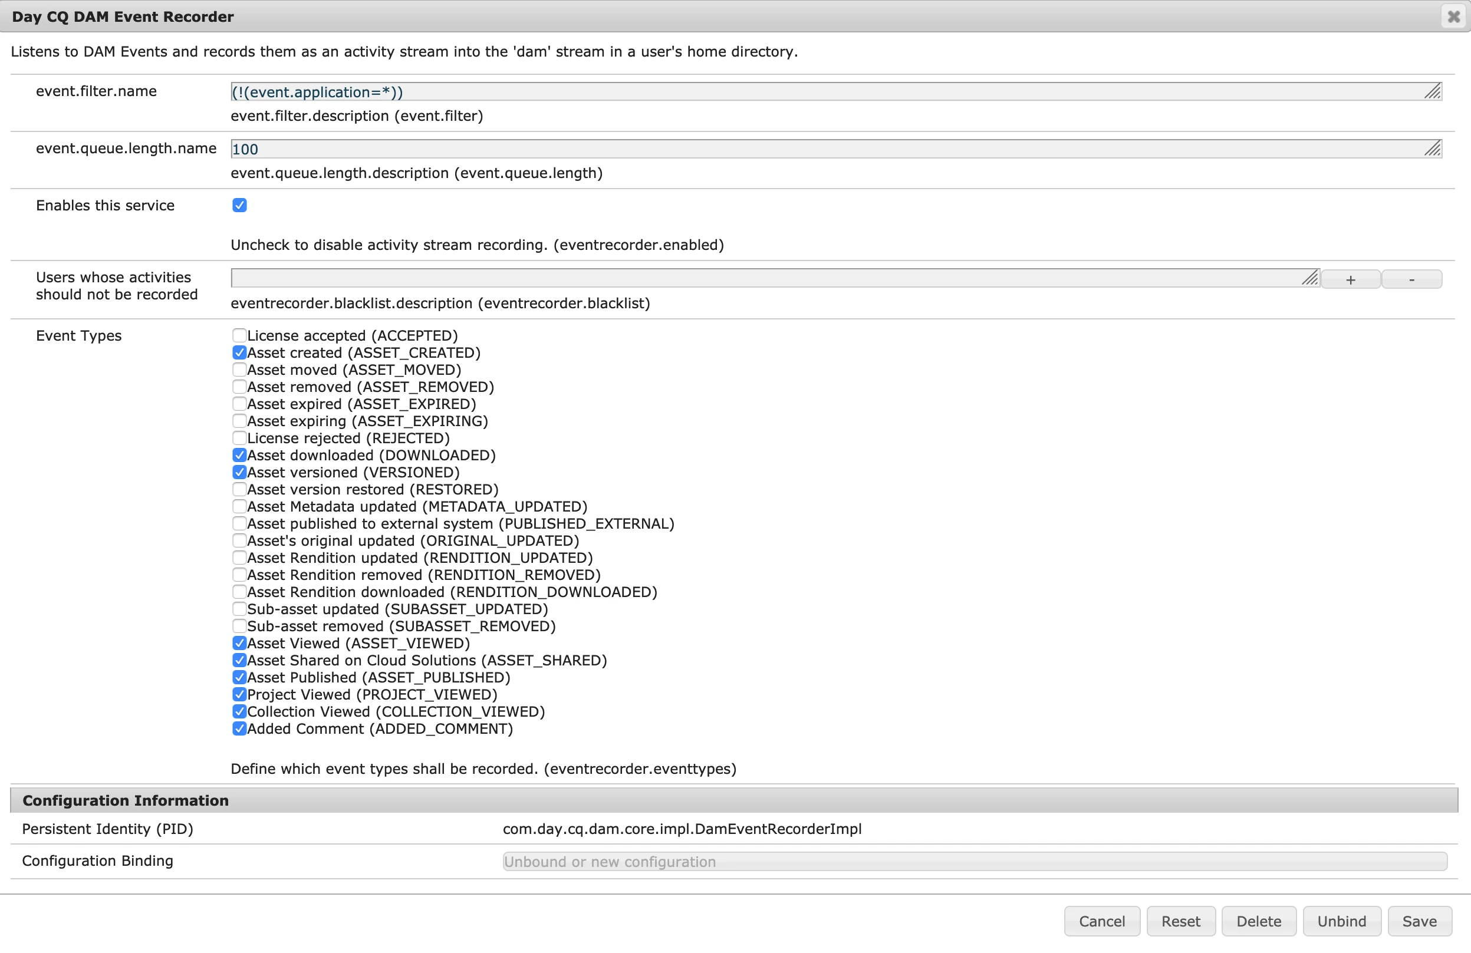Uncheck Asset created (ASSET_CREATED) event
The height and width of the screenshot is (953, 1471).
[239, 352]
